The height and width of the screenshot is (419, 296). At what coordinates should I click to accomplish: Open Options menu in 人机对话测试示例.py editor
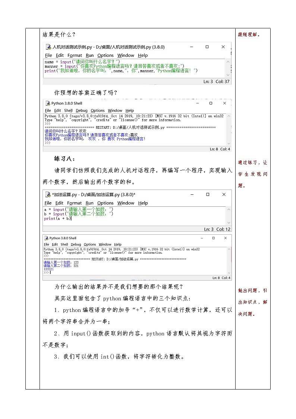tap(106, 55)
